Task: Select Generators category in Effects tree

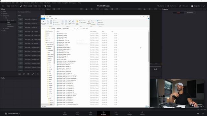Action: tap(10, 20)
